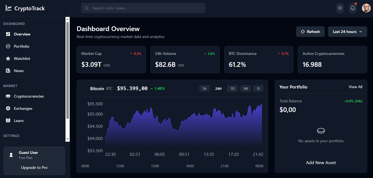Open notifications bell icon
Screen dimensions: 373x178
[353, 8]
